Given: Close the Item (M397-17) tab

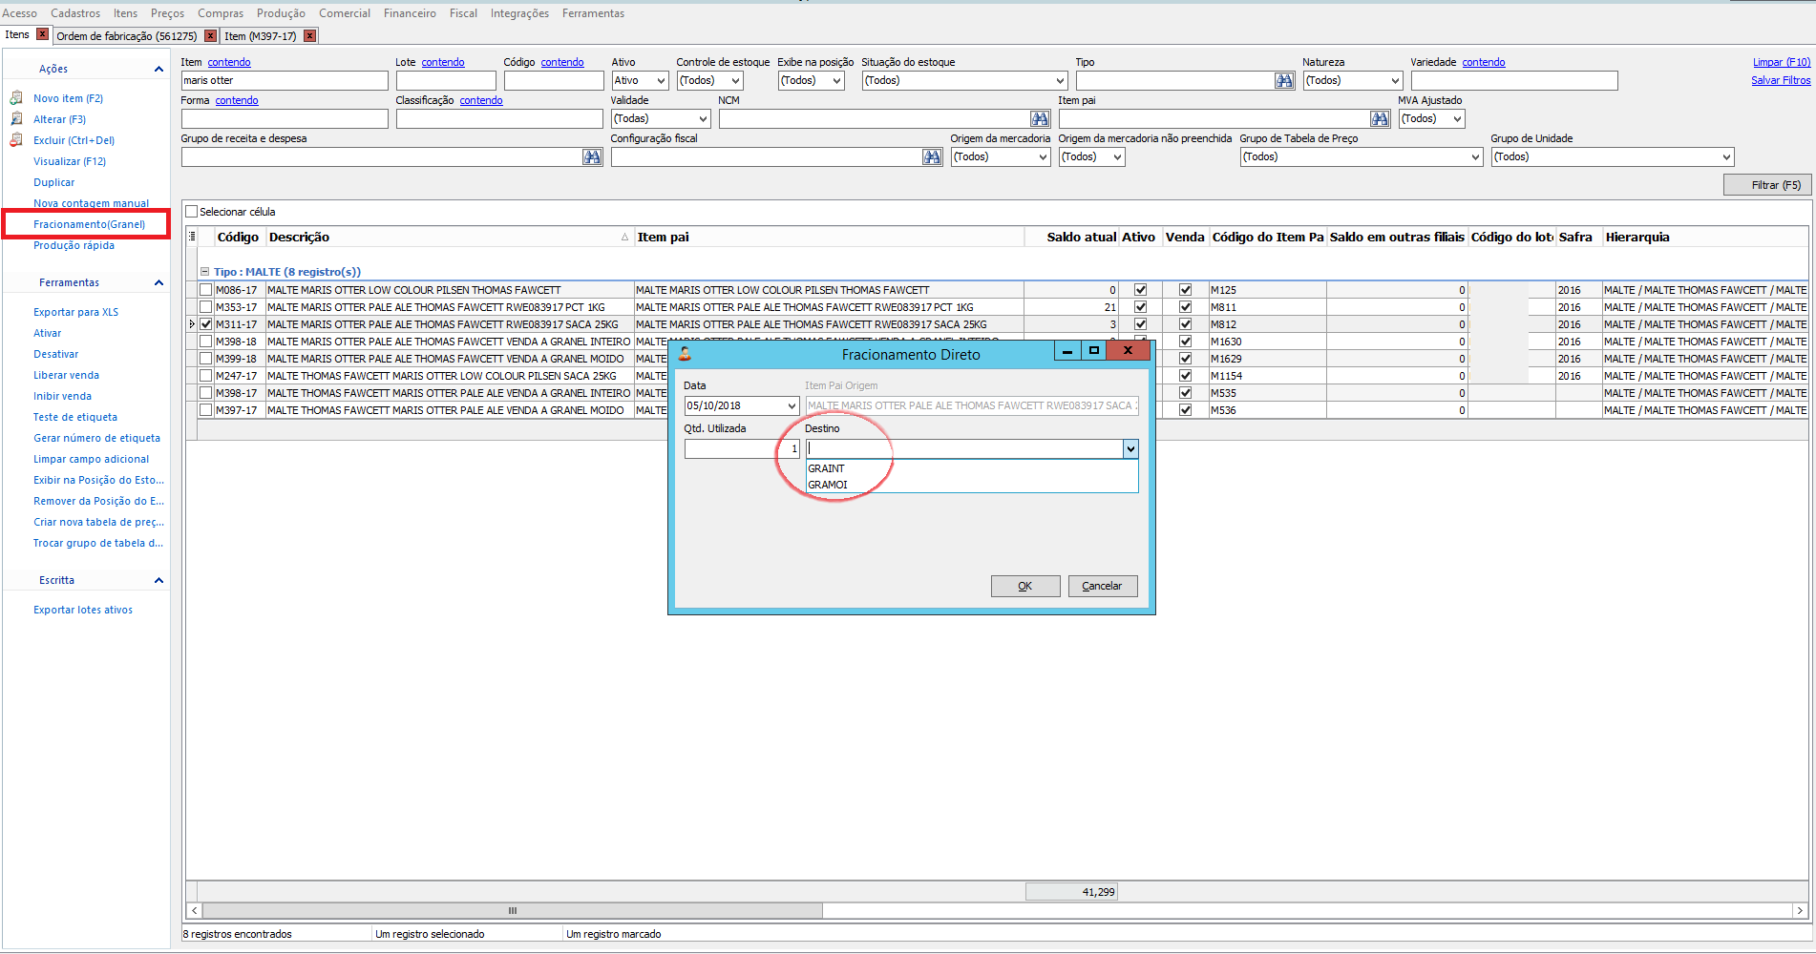Looking at the screenshot, I should coord(309,36).
